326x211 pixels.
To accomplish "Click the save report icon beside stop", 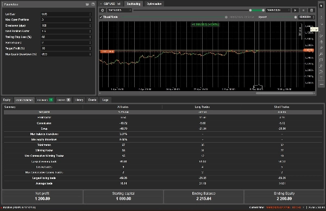I will click(x=311, y=10).
